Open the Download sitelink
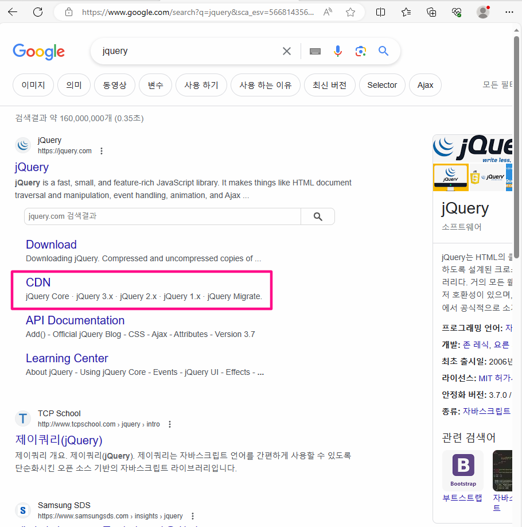522x527 pixels. pyautogui.click(x=52, y=245)
